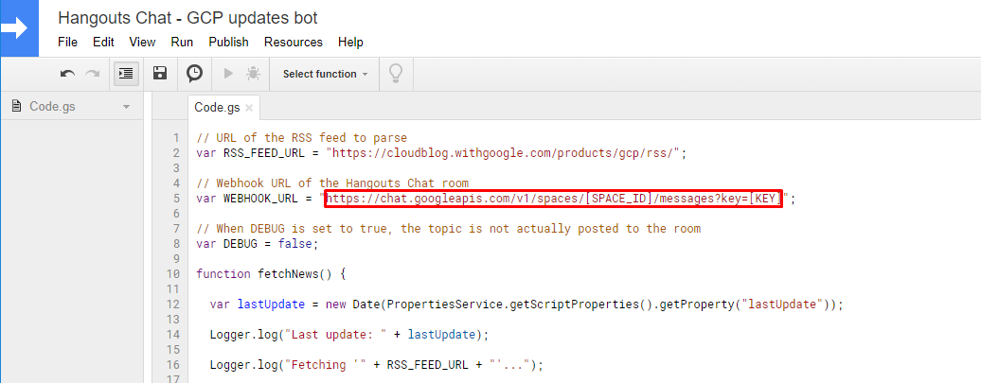Expand the Code.gs sidebar dropdown arrow
Image resolution: width=981 pixels, height=383 pixels.
[126, 107]
